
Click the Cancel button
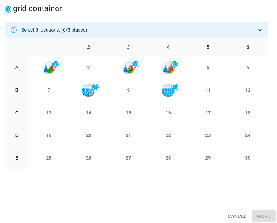237,216
